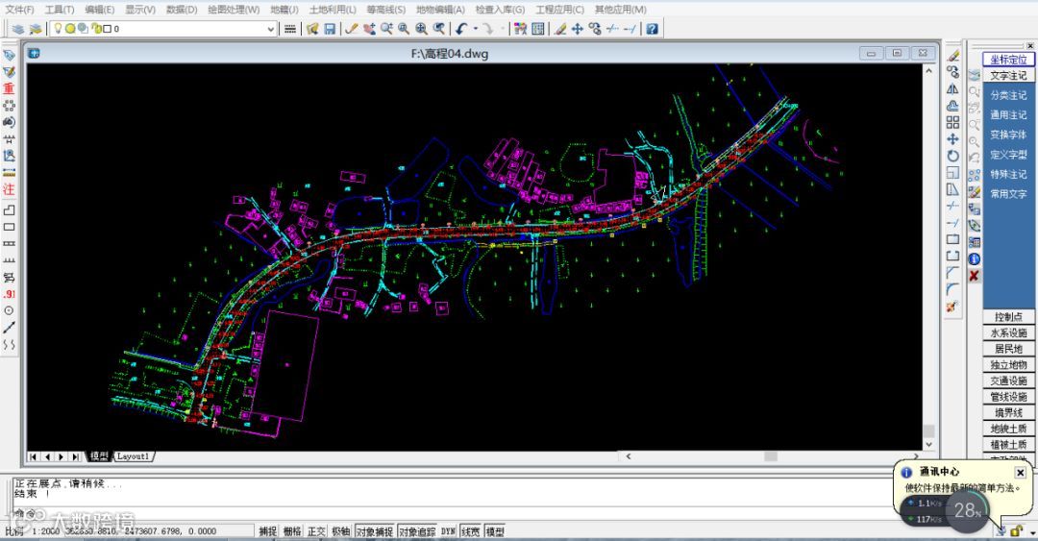Screen dimensions: 1038x541
Task: Click the red X icon in side panel
Action: pos(974,276)
